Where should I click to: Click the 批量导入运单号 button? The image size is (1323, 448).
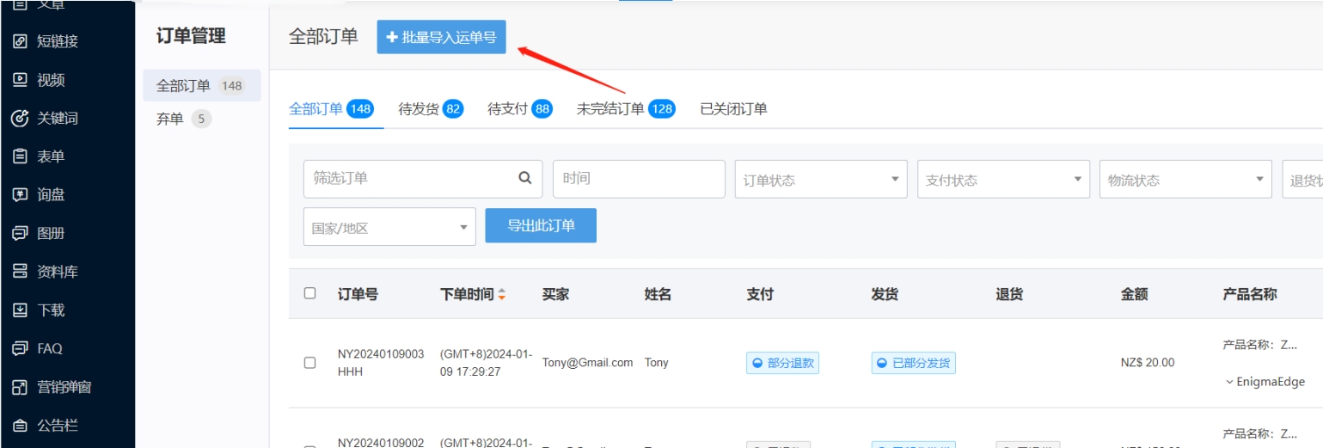[441, 37]
